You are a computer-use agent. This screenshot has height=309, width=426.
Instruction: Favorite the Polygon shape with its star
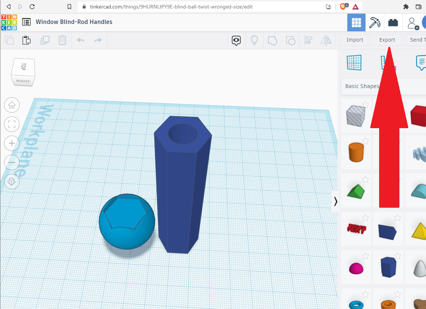click(398, 256)
